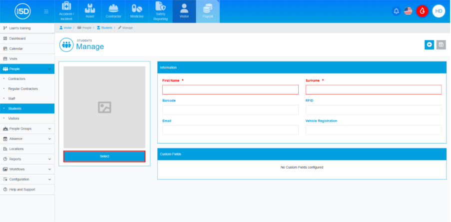
Task: Go to Dashboard in sidebar
Action: pyautogui.click(x=17, y=38)
